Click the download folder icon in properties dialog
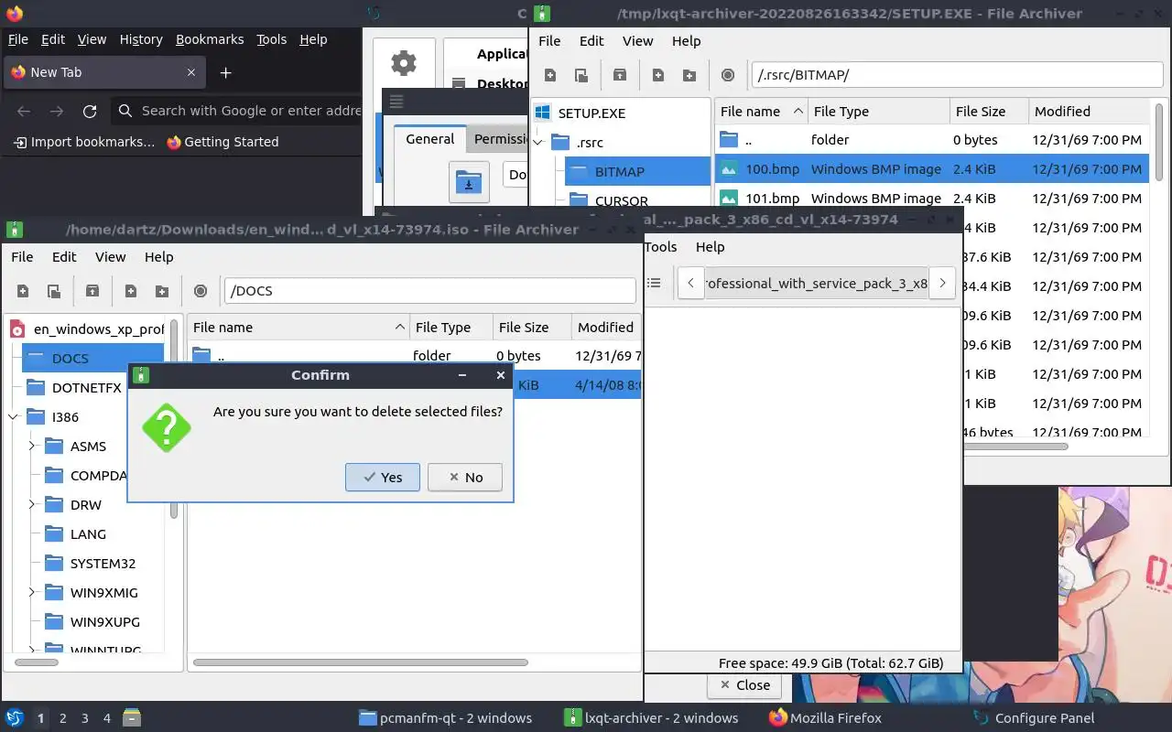This screenshot has width=1172, height=732. tap(469, 180)
